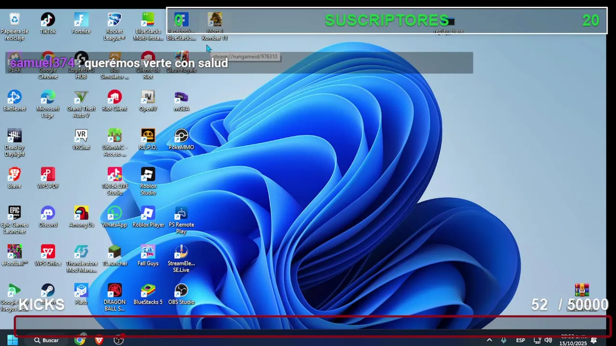Viewport: 616px width, 346px height.
Task: Change the ESP keyboard language
Action: [x=521, y=340]
